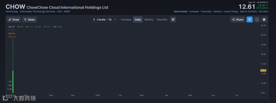Open the calendar date range picker
The width and height of the screenshot is (276, 103).
pos(173,20)
